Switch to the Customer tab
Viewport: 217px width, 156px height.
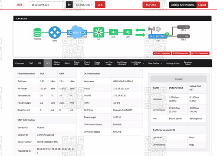coord(20,63)
